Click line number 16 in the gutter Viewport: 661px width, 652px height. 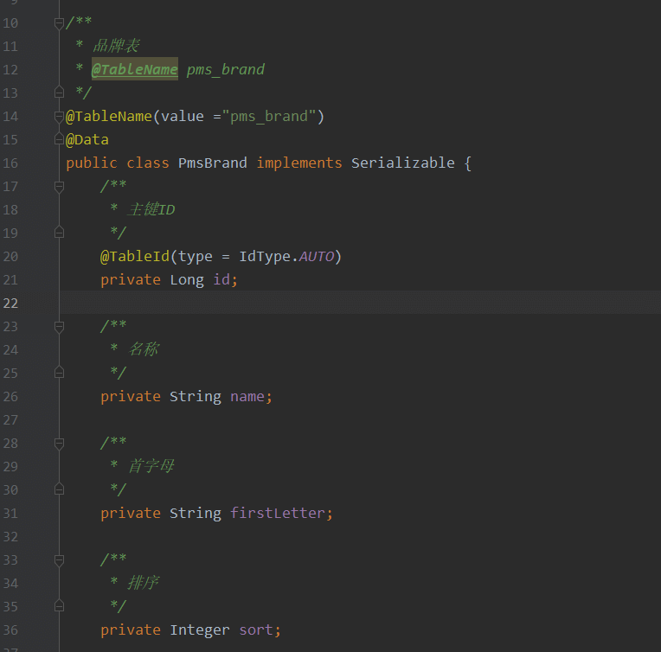click(10, 163)
